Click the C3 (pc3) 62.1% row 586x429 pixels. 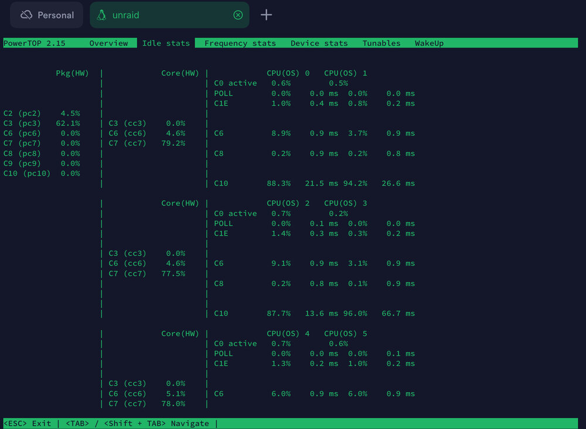pos(42,123)
